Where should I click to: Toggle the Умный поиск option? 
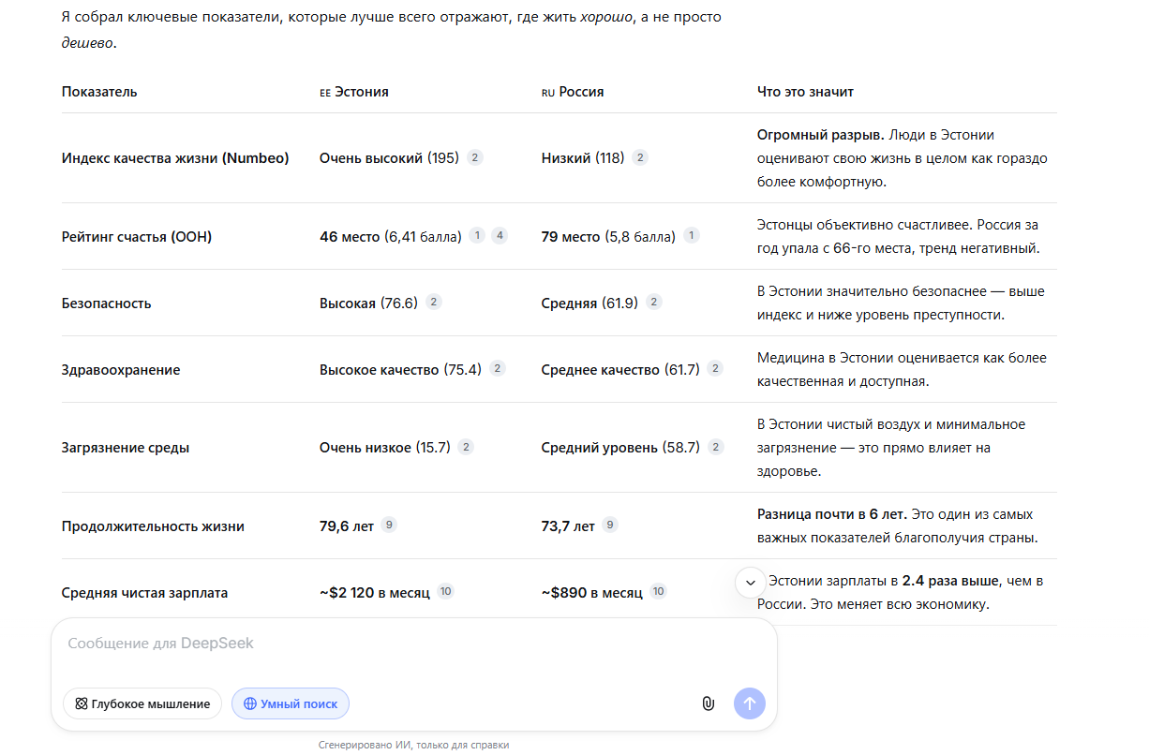coord(291,703)
